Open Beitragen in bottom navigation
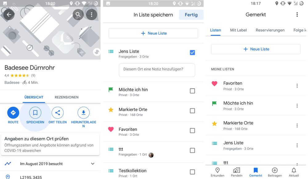Viewport: 308px width, 179px height. (x=275, y=172)
